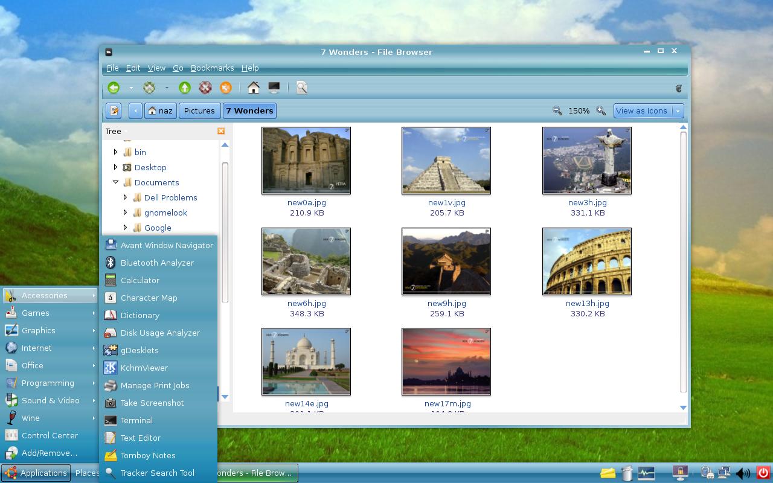Expand the Desktop tree node
This screenshot has width=773, height=483.
(115, 167)
